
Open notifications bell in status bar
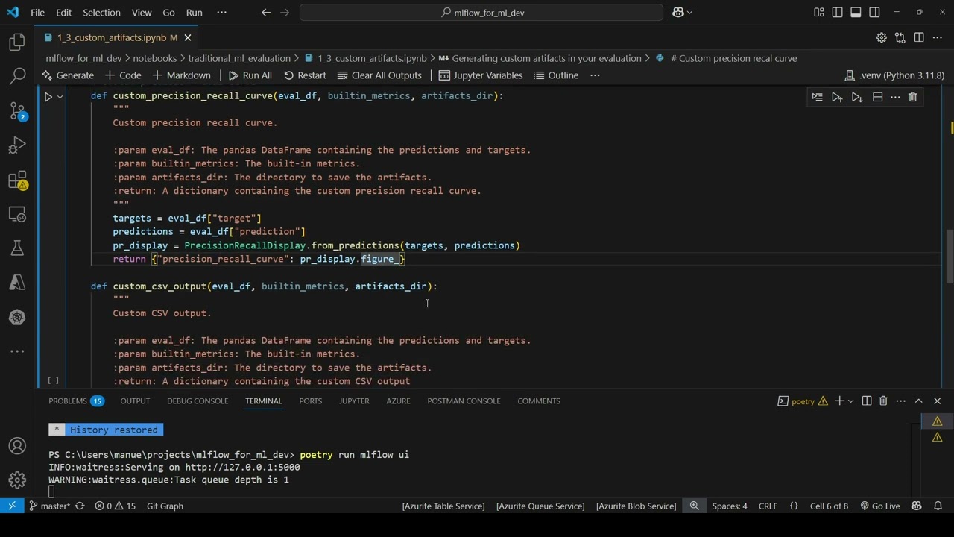[938, 506]
